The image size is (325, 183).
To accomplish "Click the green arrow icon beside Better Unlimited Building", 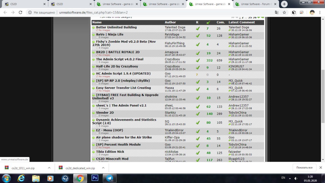I will (94, 27).
